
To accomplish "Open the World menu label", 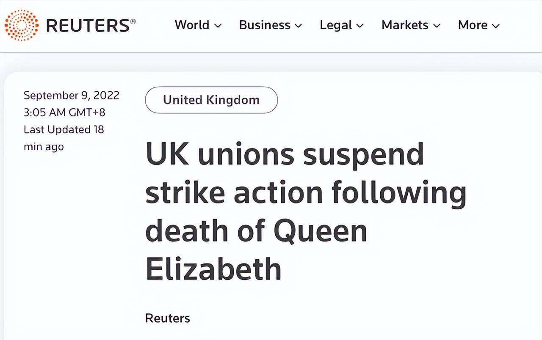I will point(192,25).
